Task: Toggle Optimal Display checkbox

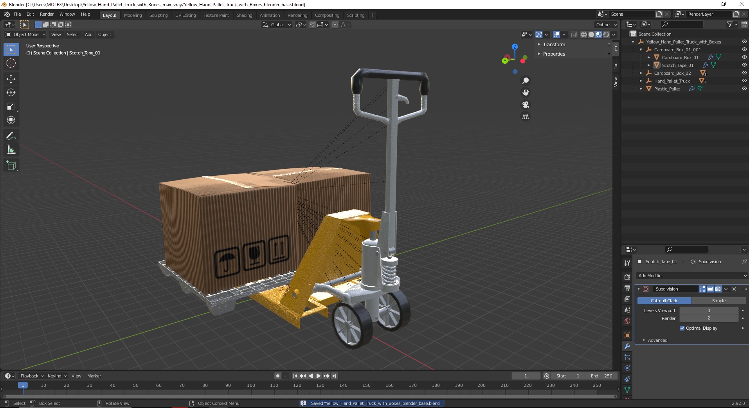Action: (x=682, y=328)
